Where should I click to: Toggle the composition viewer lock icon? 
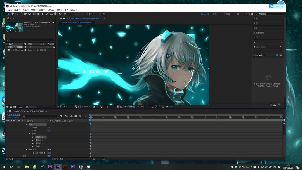click(x=64, y=18)
